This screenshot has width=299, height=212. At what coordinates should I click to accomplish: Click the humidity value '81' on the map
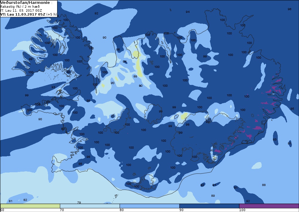click(x=10, y=201)
